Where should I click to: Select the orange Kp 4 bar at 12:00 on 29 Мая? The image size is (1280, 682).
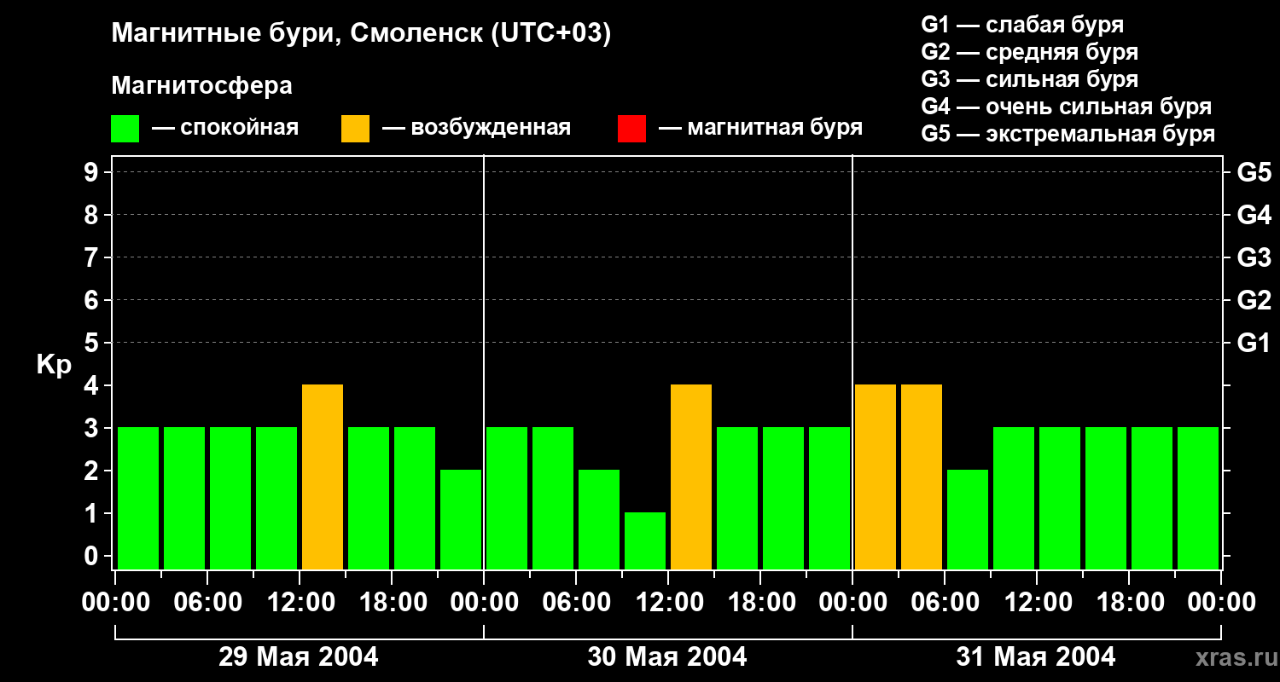[323, 477]
